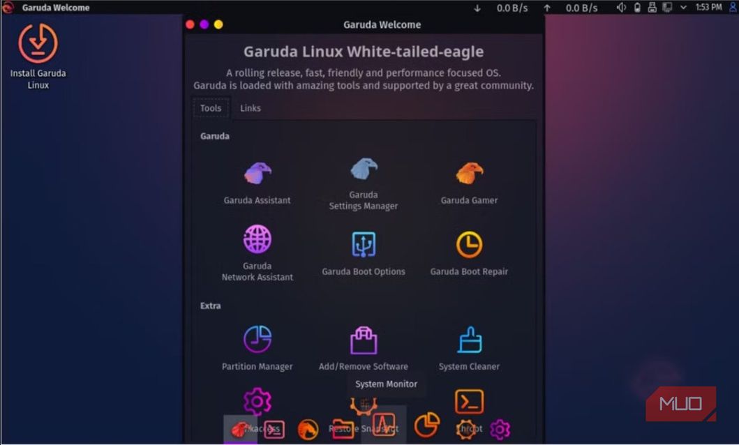Screen dimensions: 739x445
Task: Open Garuda Boot Options
Action: coord(364,253)
